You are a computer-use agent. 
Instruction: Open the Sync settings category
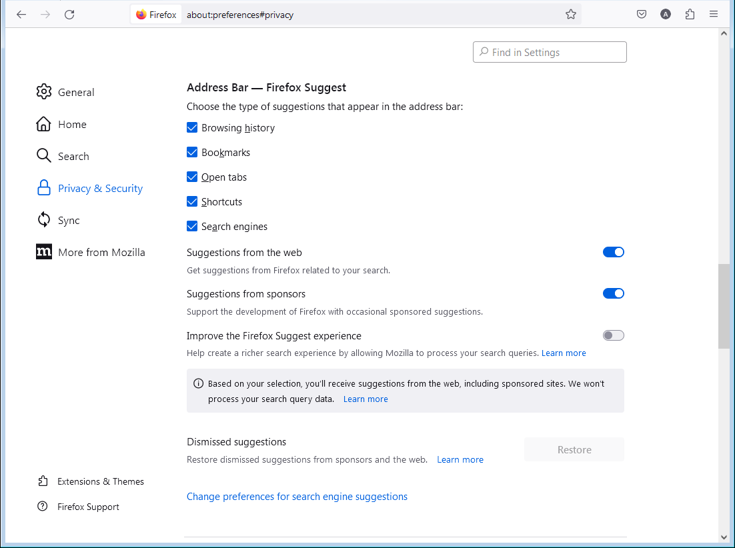point(69,220)
